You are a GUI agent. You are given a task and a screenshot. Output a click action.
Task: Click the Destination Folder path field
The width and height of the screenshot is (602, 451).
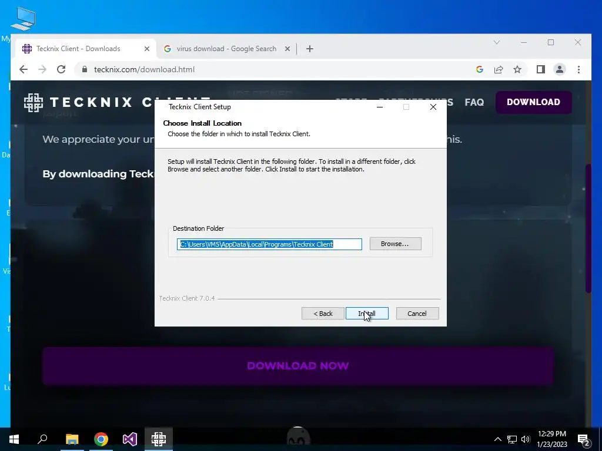[269, 244]
